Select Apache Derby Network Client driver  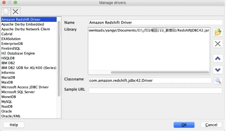click(x=29, y=29)
